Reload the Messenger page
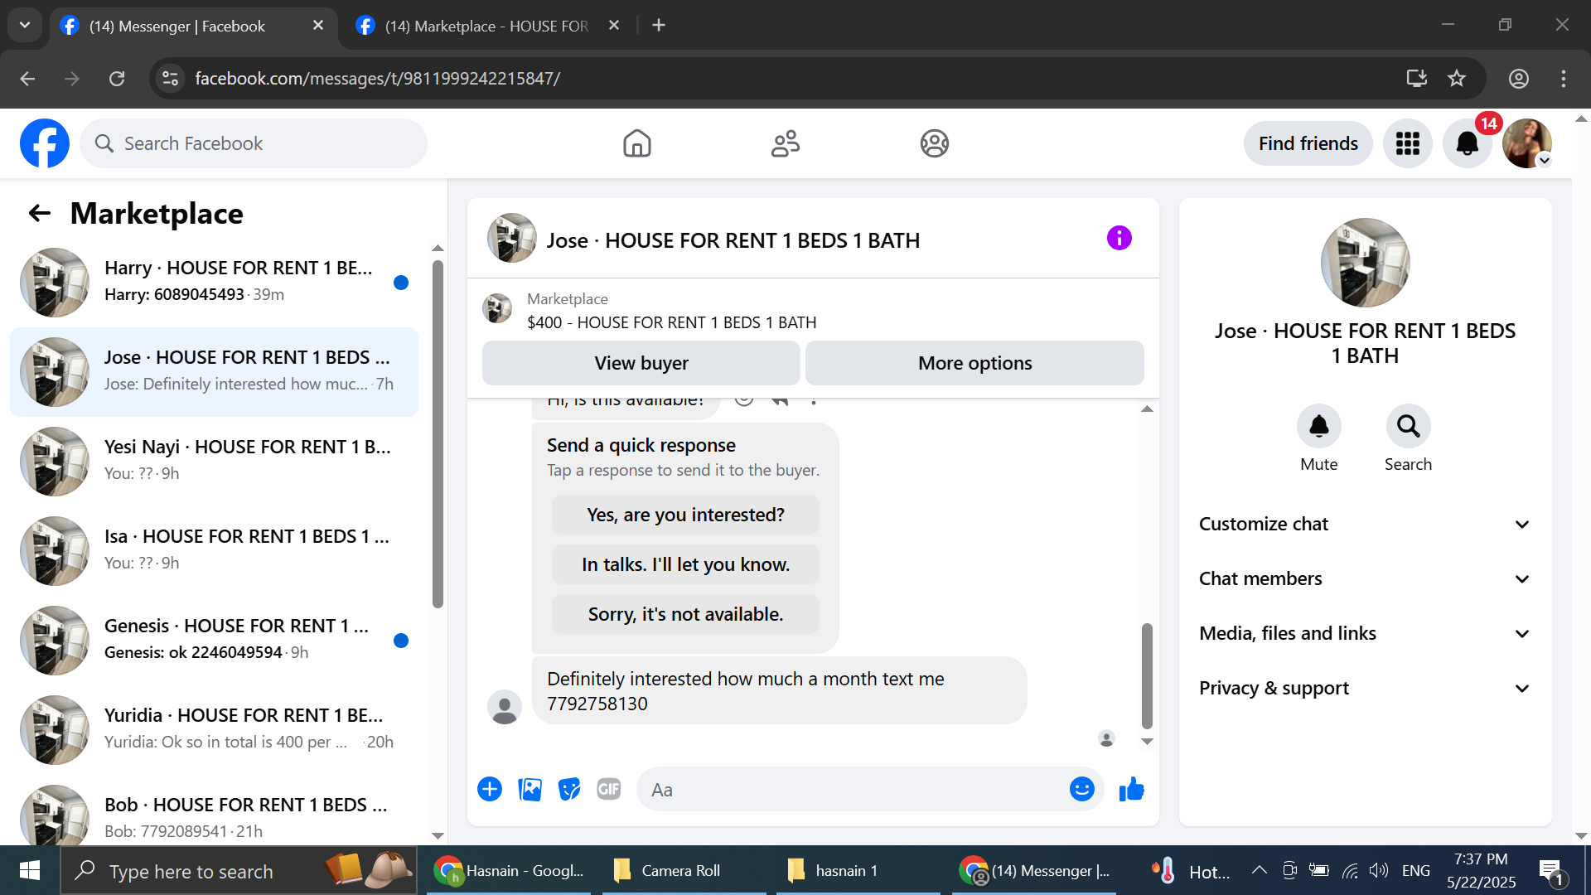 tap(117, 79)
